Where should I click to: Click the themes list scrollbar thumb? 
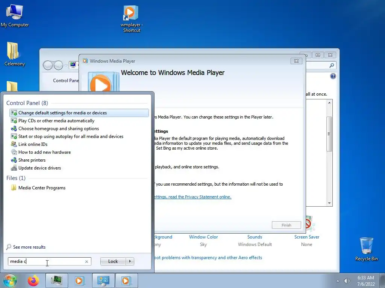click(329, 134)
